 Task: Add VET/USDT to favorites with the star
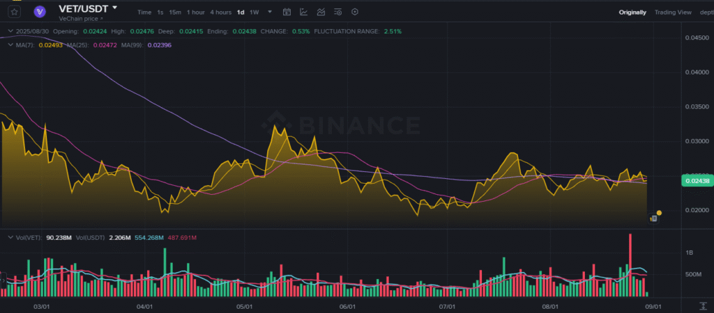(x=15, y=12)
